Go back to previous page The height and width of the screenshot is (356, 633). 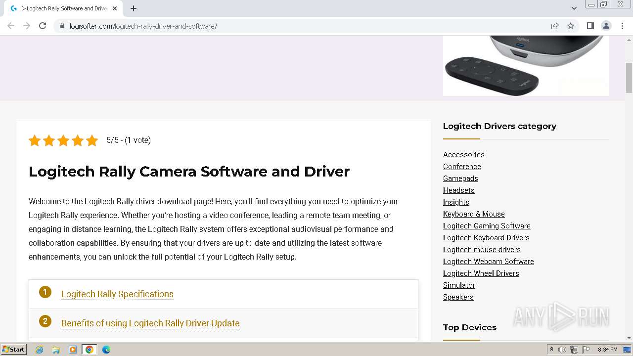11,26
